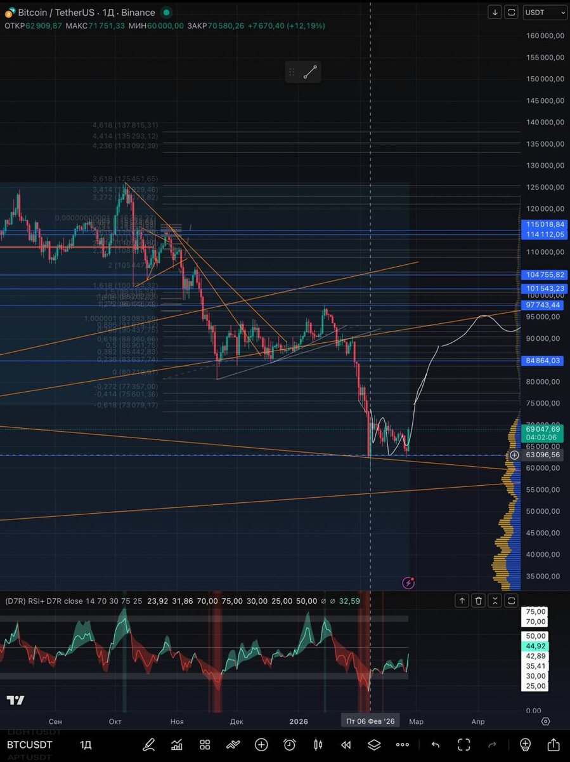Tap the RSI level label 35,41
Screen dimensions: 570x762
[x=536, y=666]
